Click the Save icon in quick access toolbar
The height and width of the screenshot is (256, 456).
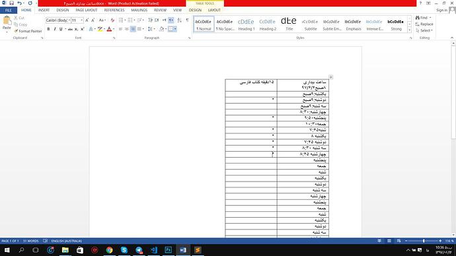click(12, 3)
